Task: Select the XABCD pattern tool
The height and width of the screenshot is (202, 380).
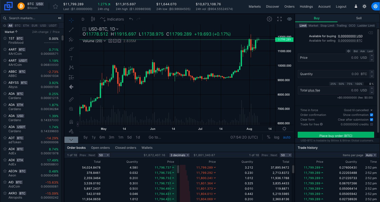Action: [71, 68]
